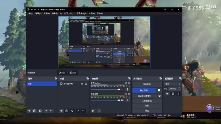This screenshot has width=221, height=124.
Task: Open audio mixer menu three dots
Action: pyautogui.click(x=99, y=111)
